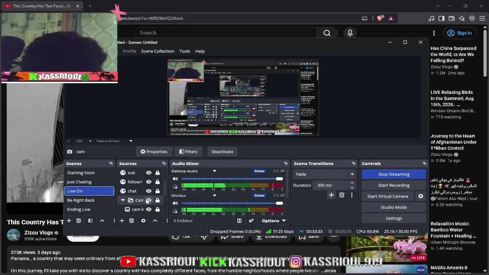Open the Help menu in OBS

point(200,51)
